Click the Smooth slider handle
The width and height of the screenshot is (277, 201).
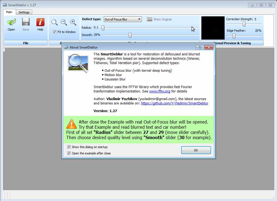pos(130,35)
